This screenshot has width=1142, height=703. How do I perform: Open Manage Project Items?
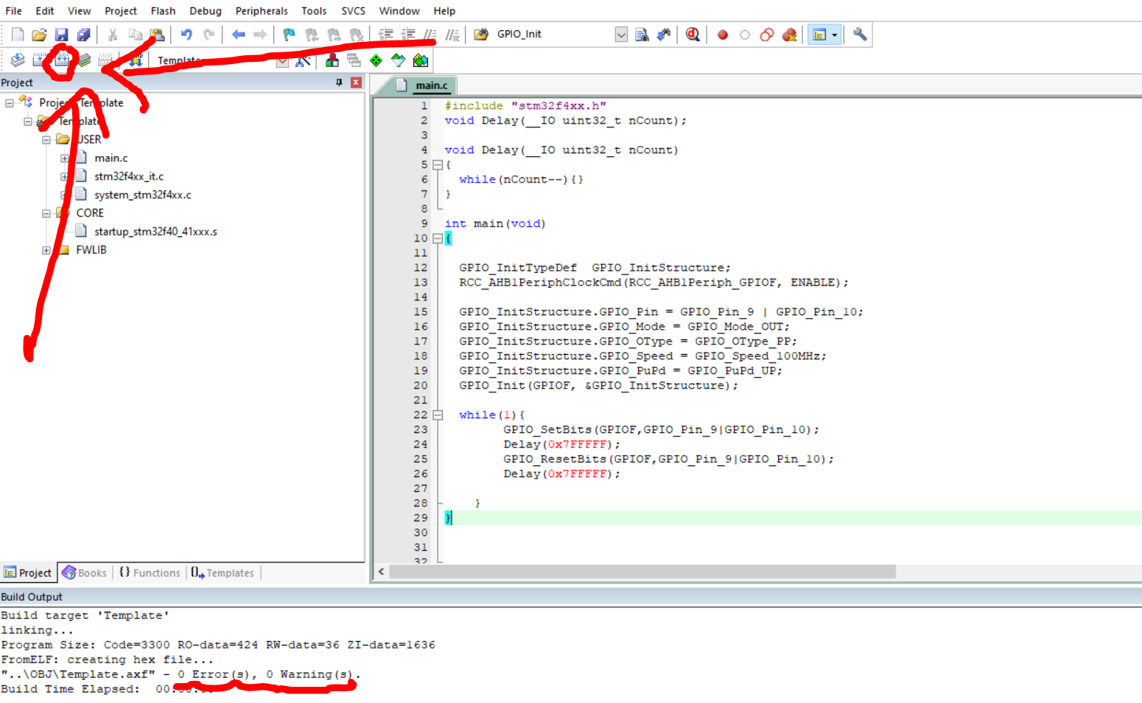pos(332,60)
